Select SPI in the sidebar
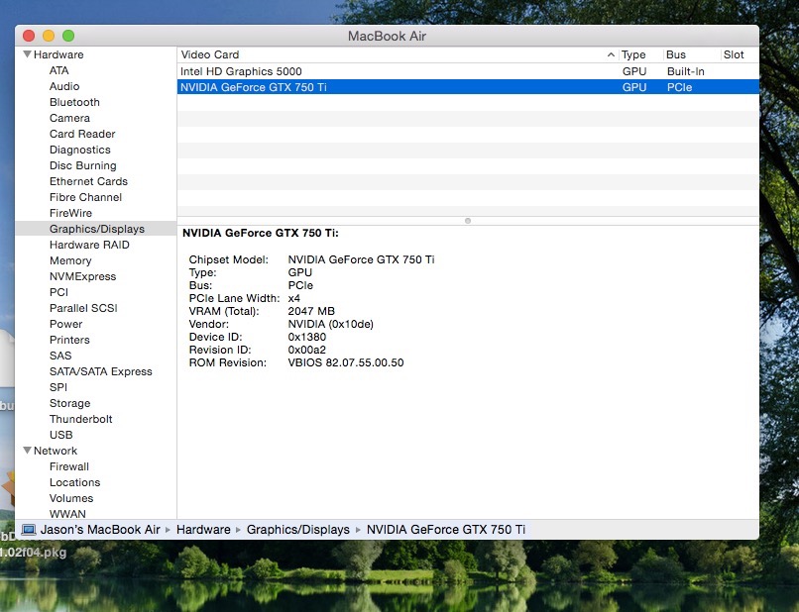The image size is (799, 612). tap(58, 387)
